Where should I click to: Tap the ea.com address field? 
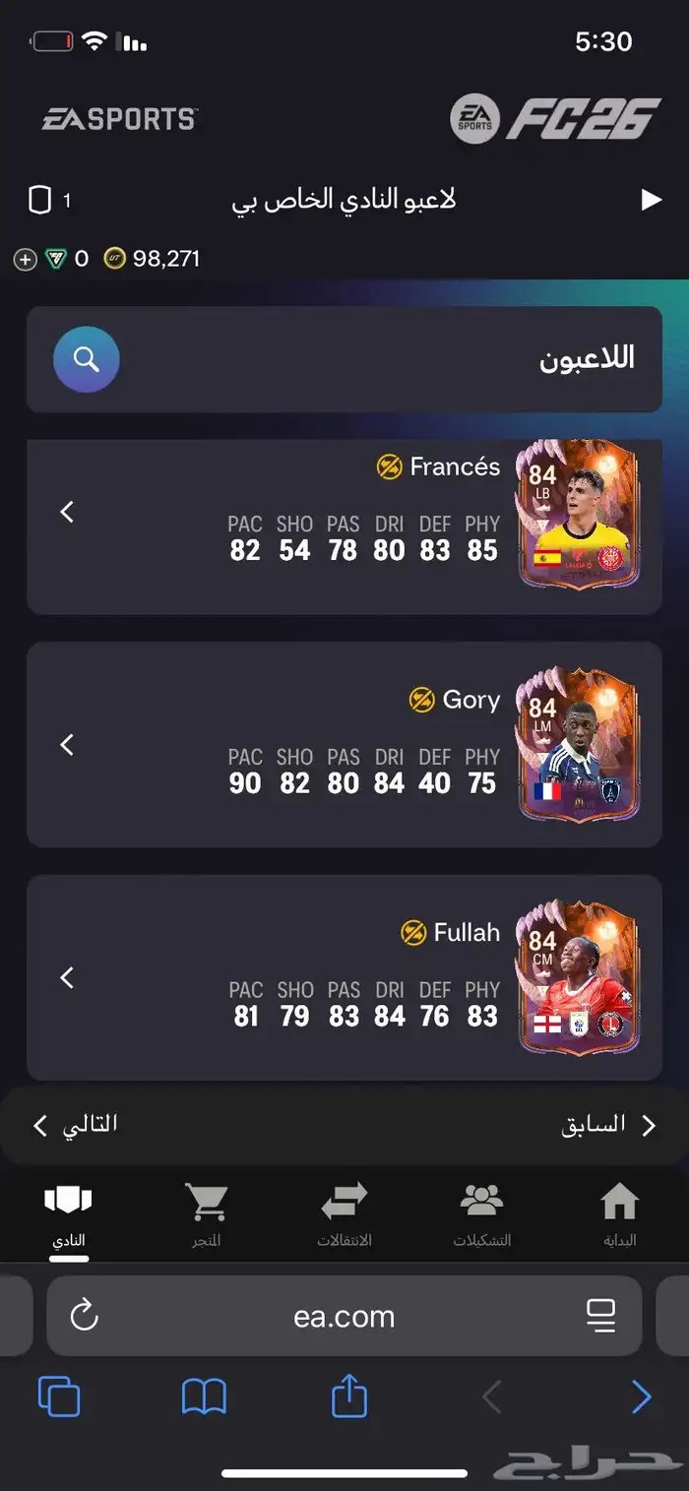point(344,1316)
